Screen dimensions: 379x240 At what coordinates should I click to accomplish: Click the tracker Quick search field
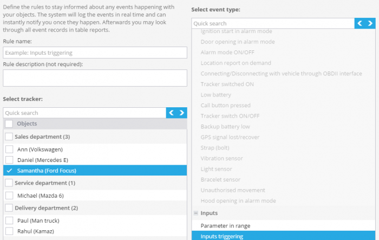[84, 113]
